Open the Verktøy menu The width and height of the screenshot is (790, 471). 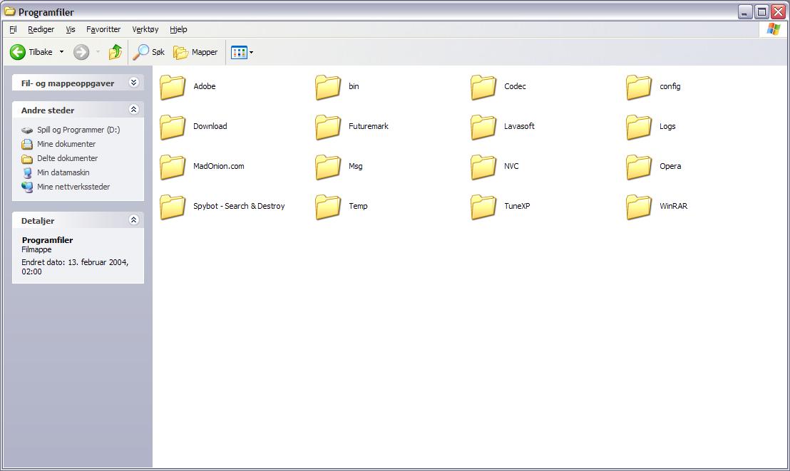(145, 29)
